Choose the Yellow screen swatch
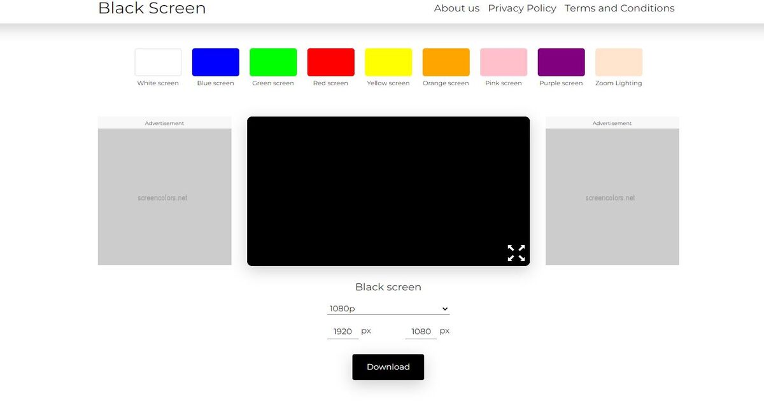Screen dimensions: 764x401 click(388, 61)
